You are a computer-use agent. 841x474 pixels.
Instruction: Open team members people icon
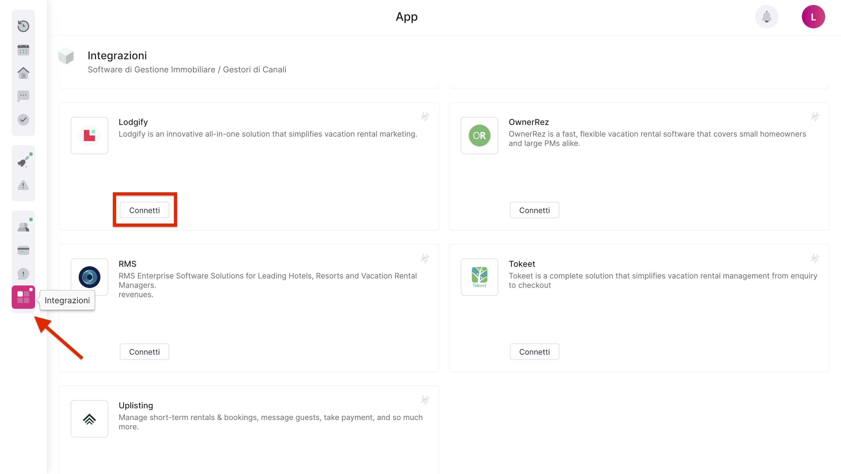[x=23, y=227]
